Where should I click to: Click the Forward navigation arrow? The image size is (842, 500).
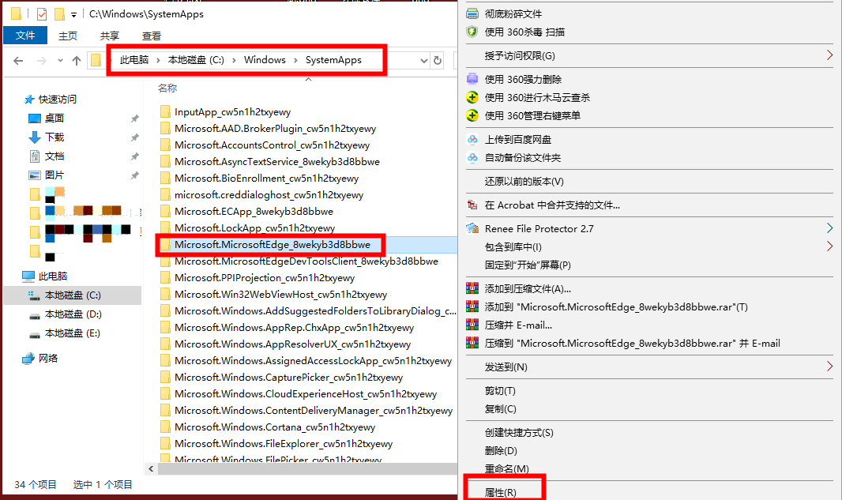click(x=41, y=61)
